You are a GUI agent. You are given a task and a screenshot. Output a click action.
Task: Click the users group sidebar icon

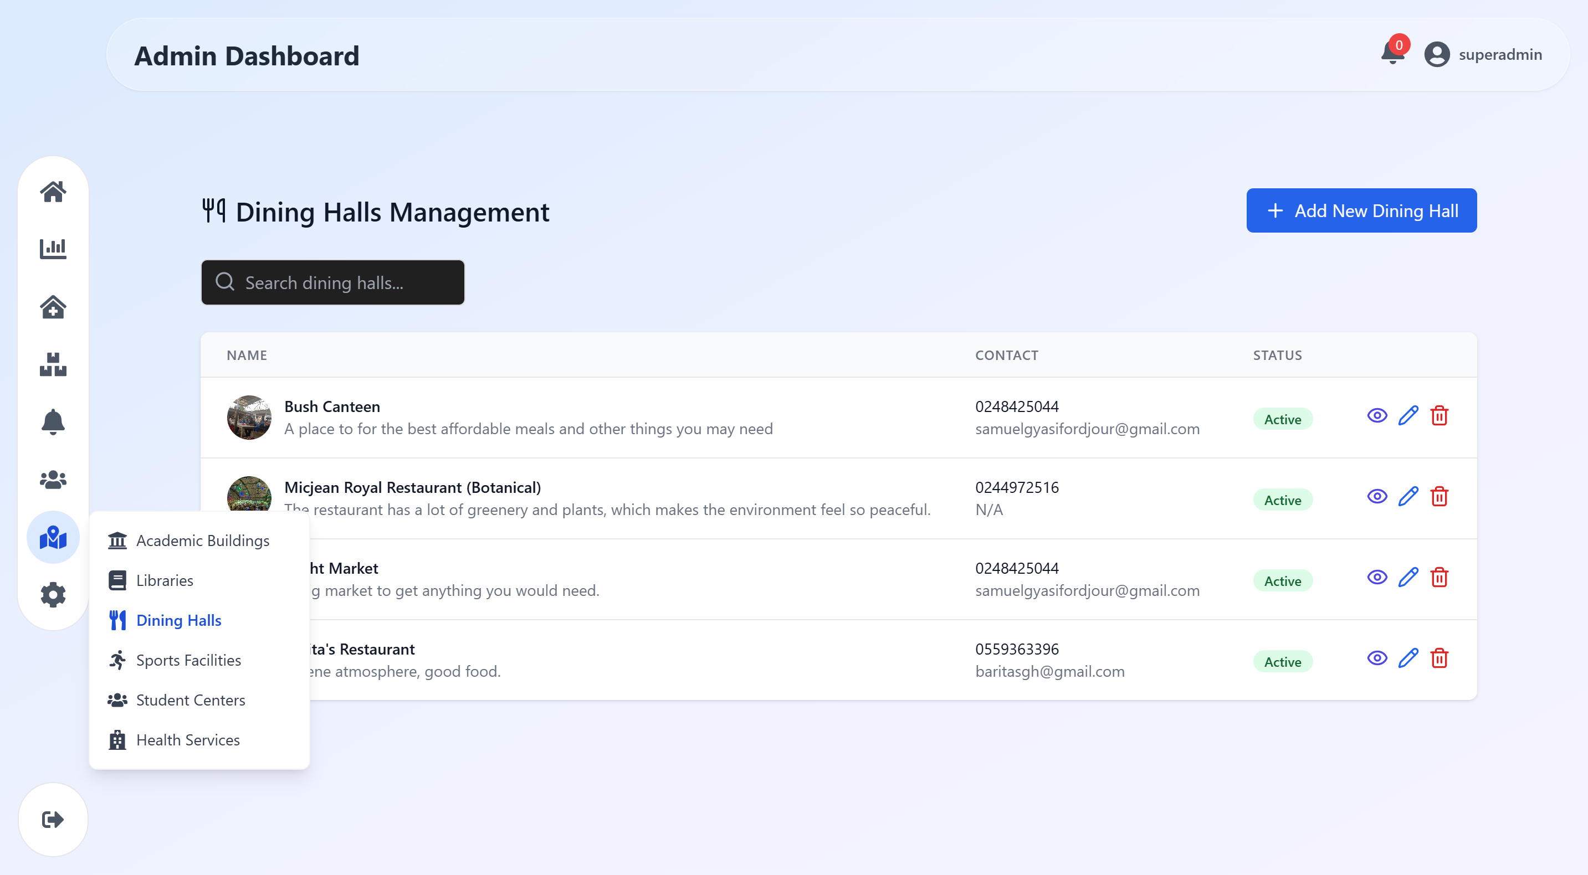[53, 480]
